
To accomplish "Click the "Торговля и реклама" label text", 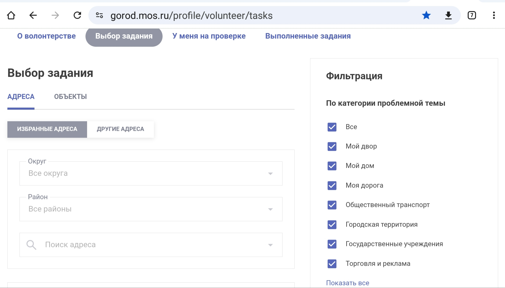I will pyautogui.click(x=378, y=264).
